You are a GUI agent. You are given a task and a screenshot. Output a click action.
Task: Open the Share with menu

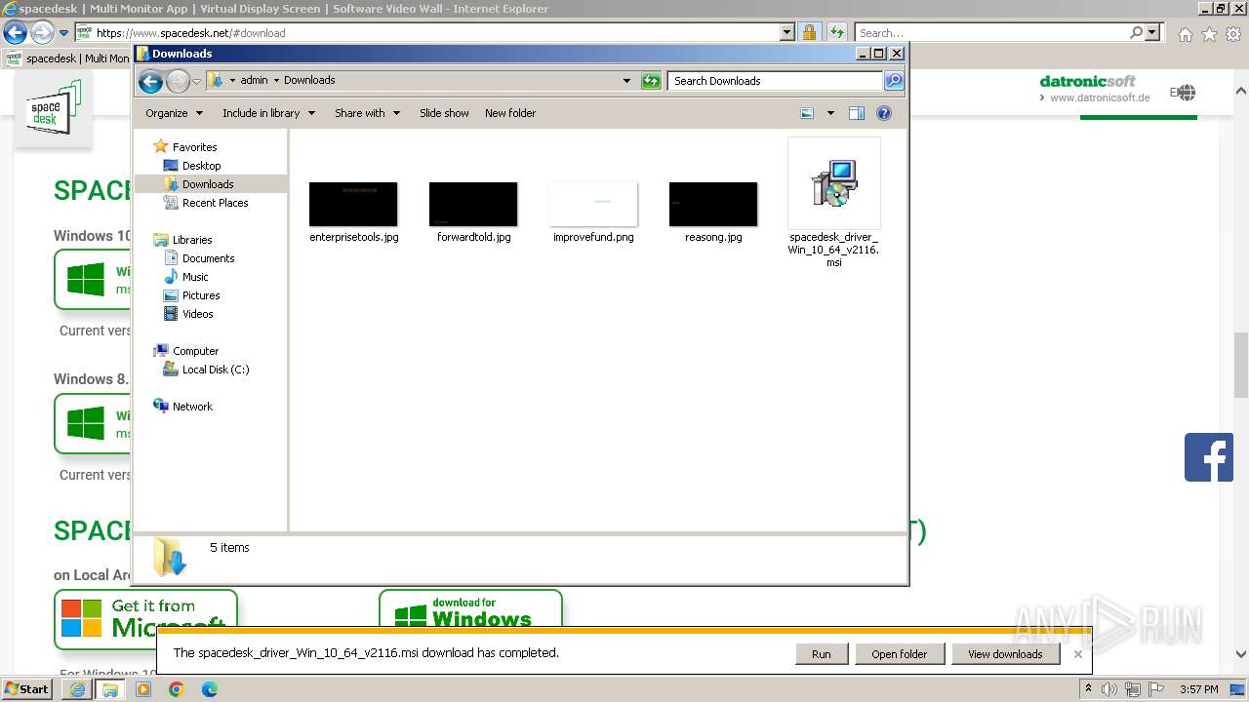click(x=367, y=113)
